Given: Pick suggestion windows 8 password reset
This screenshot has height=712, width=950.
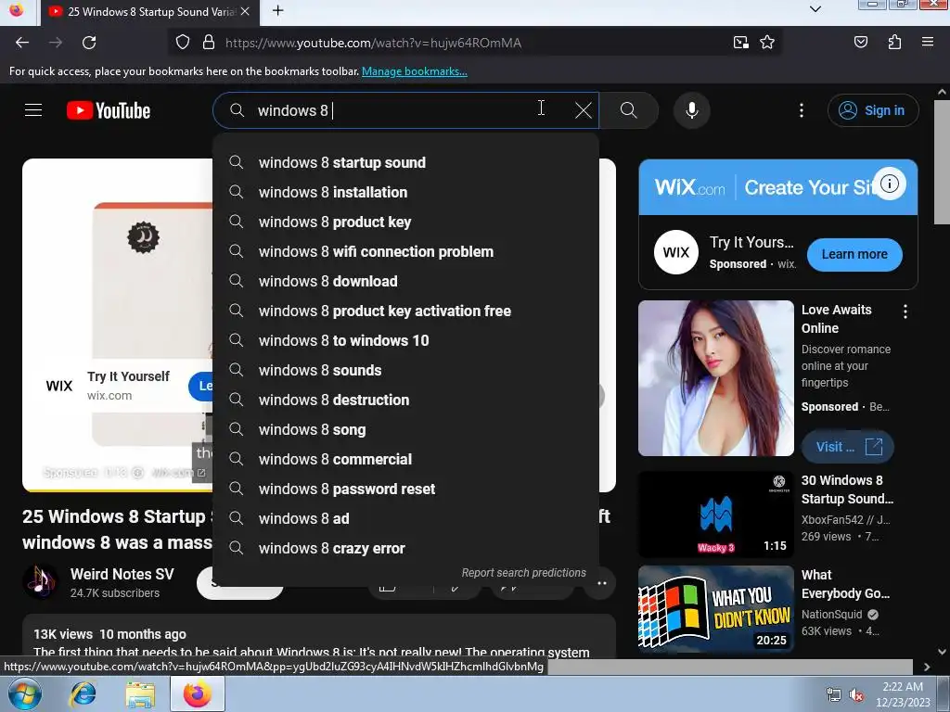Looking at the screenshot, I should (406, 489).
